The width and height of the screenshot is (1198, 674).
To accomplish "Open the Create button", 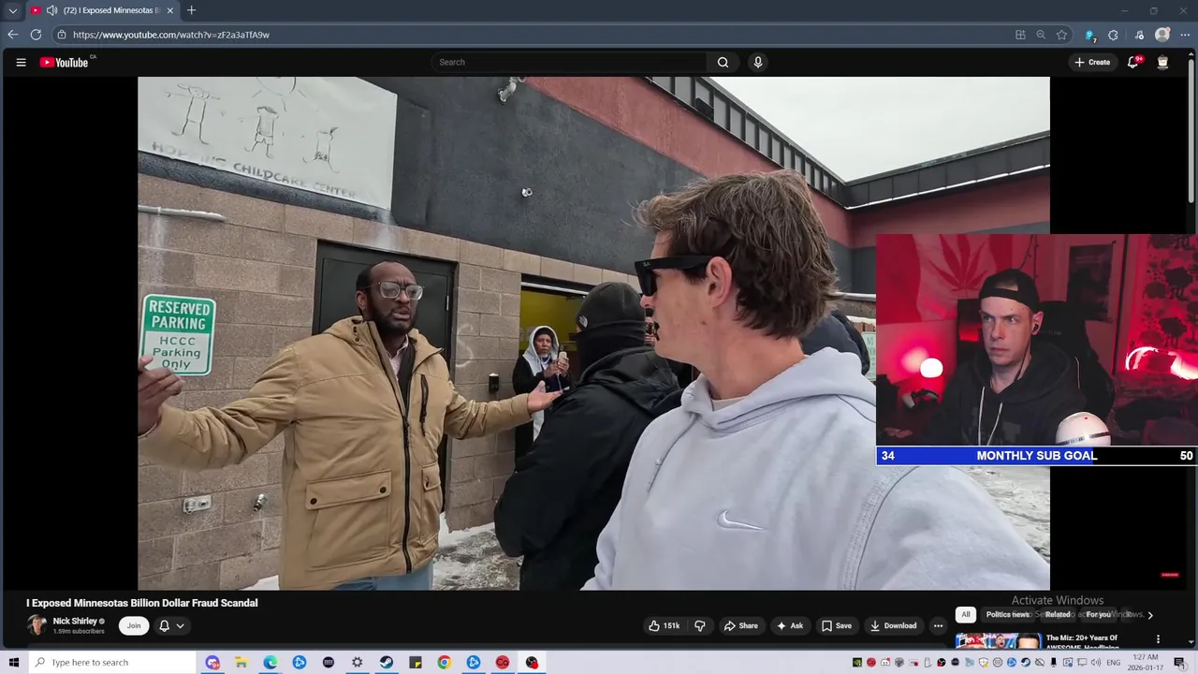I will click(1092, 62).
